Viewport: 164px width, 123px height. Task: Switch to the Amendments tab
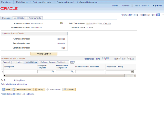click(x=35, y=18)
